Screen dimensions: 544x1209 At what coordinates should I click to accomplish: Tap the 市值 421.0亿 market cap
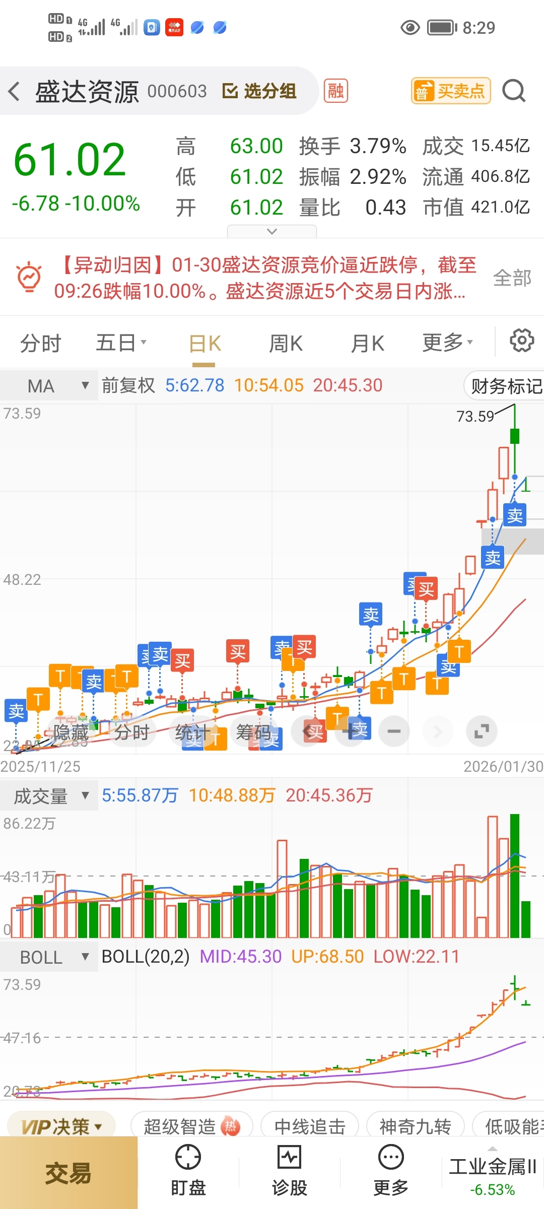pos(477,207)
